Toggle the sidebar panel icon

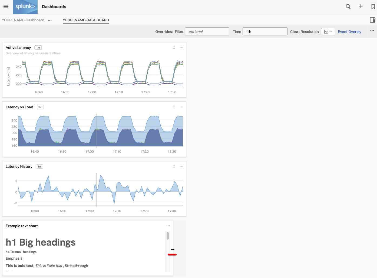373,20
